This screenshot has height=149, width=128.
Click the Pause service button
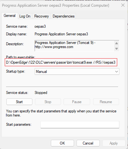point(77,102)
